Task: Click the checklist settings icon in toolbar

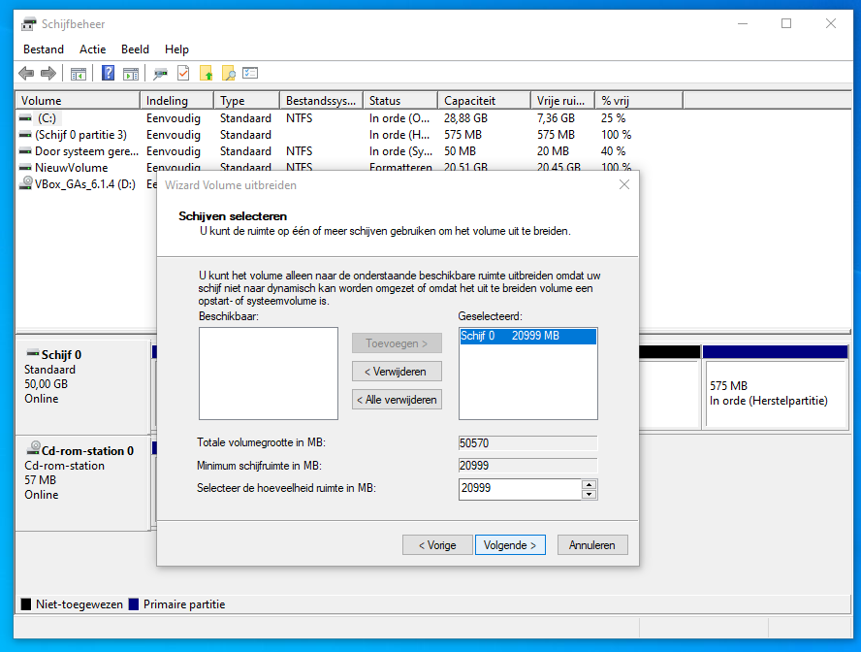Action: (x=250, y=74)
